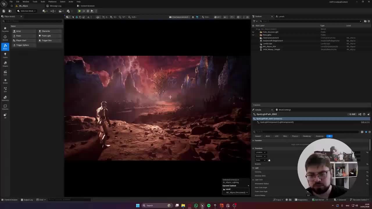372x209 pixels.
Task: Select the Favorites category in Place Actors
Action: tap(5, 29)
